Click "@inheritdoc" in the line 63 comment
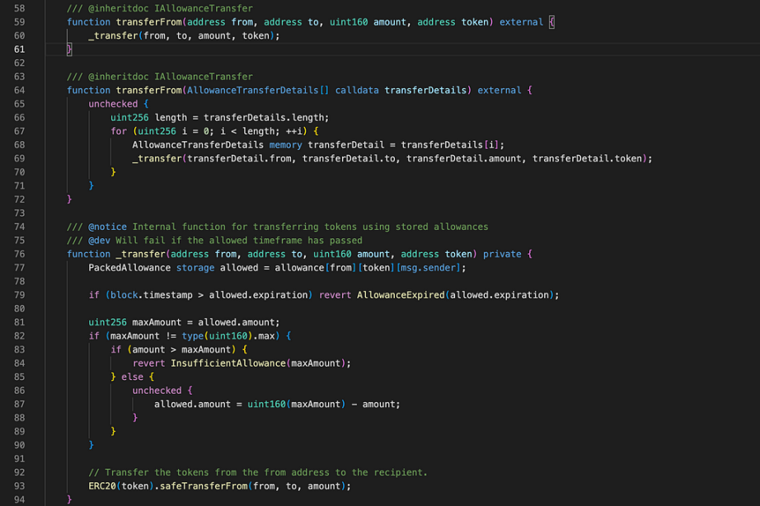760x506 pixels. (x=118, y=77)
